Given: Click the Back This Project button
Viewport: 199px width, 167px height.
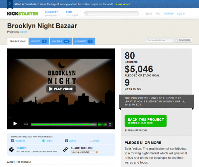Looking at the screenshot, I should 146,121.
